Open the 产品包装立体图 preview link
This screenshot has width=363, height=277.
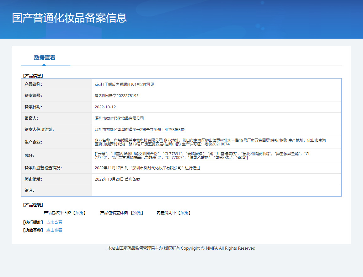(137, 213)
